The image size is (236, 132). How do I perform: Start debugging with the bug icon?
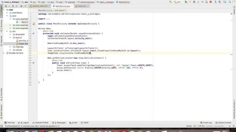[x=194, y=2]
